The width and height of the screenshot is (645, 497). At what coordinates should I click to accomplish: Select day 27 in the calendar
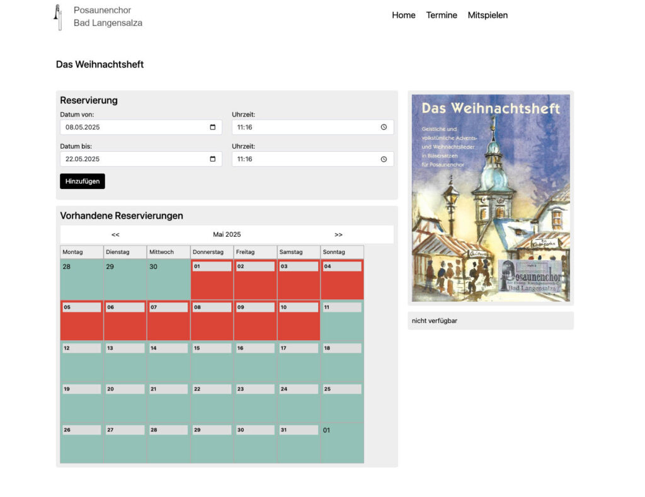point(125,443)
